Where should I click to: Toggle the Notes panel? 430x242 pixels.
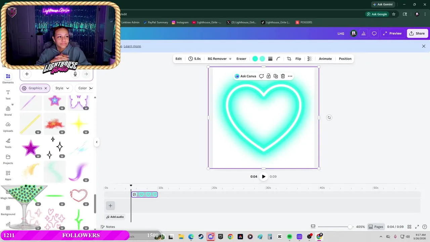pos(108,227)
